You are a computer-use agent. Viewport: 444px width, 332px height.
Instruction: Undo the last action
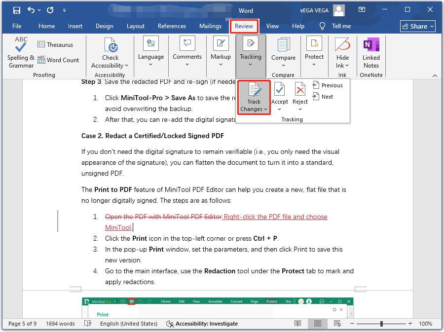pyautogui.click(x=31, y=10)
